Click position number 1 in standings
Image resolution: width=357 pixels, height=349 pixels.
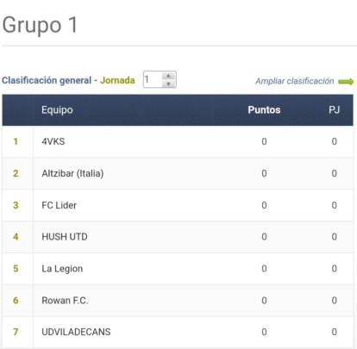point(16,141)
